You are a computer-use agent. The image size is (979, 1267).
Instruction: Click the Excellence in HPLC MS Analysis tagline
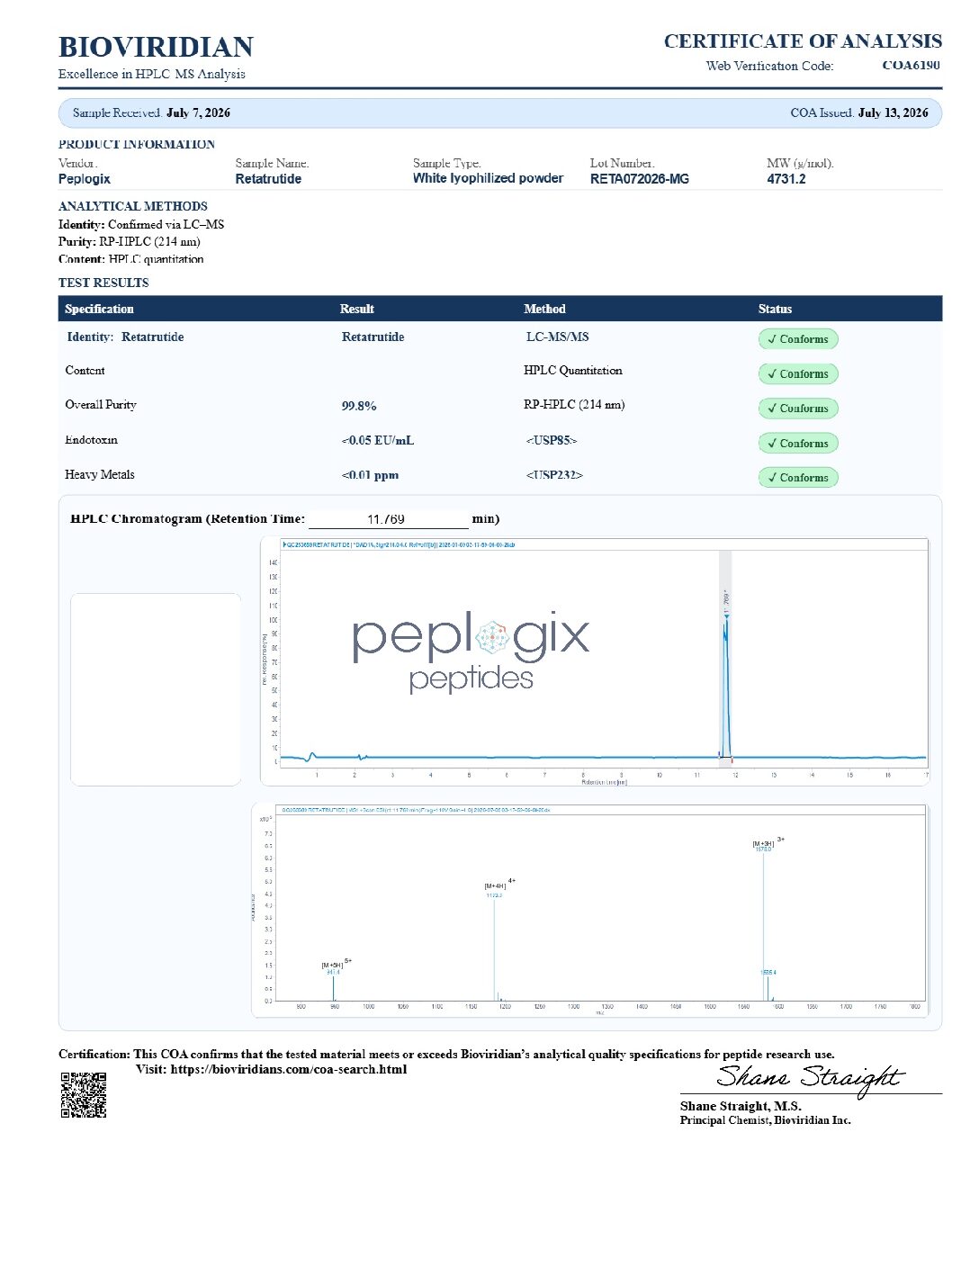[x=152, y=75]
